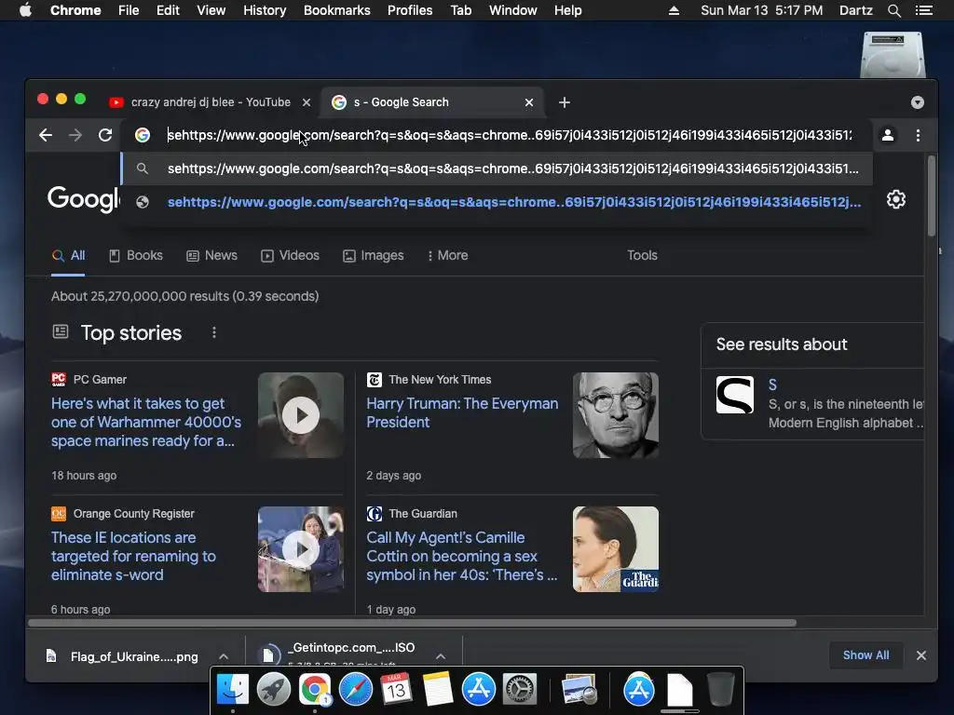
Task: Click Show All downloads button
Action: point(865,654)
